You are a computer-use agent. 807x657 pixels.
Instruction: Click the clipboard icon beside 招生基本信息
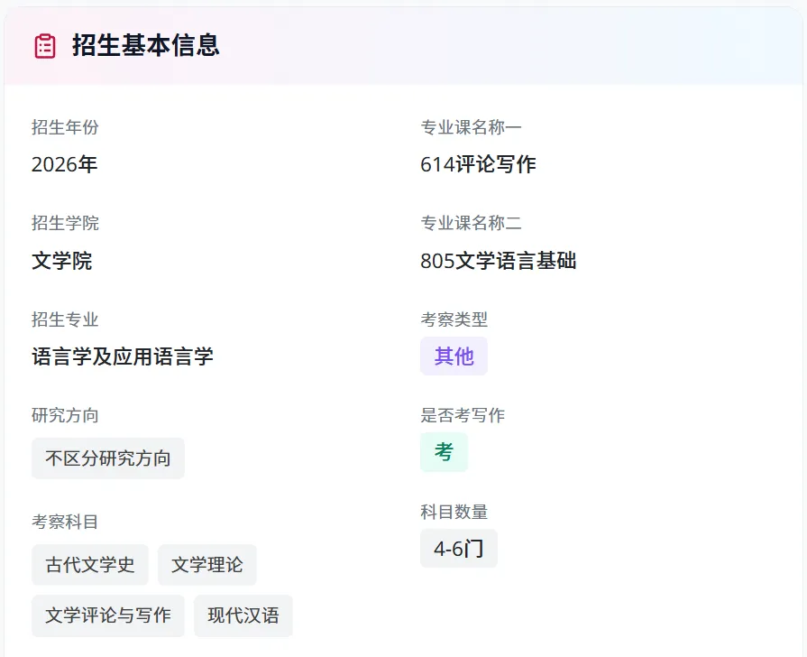pyautogui.click(x=45, y=46)
